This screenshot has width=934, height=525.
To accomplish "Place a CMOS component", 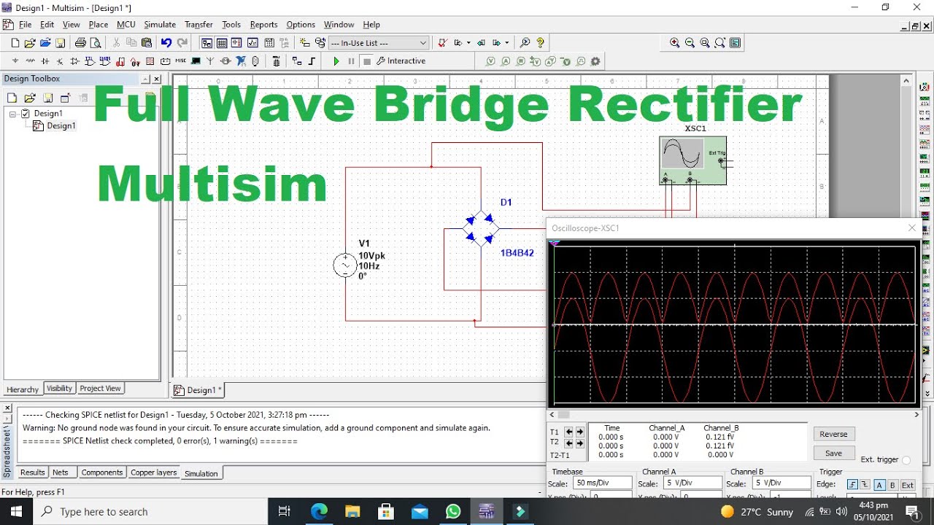I will coord(105,61).
